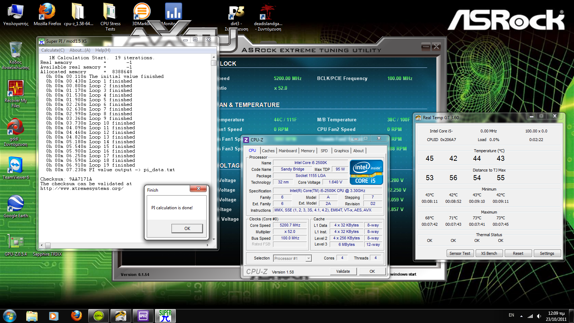Image resolution: width=574 pixels, height=323 pixels.
Task: Launch the TeamViewer 6 desktop icon
Action: tap(16, 168)
